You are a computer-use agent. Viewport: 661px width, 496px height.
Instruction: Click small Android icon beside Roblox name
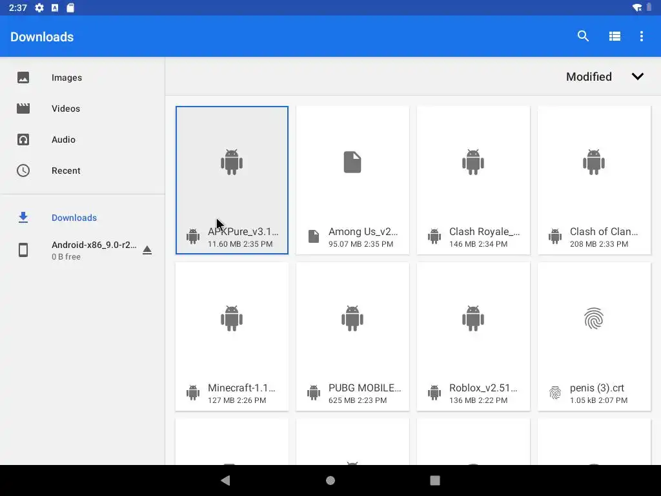[x=434, y=393]
